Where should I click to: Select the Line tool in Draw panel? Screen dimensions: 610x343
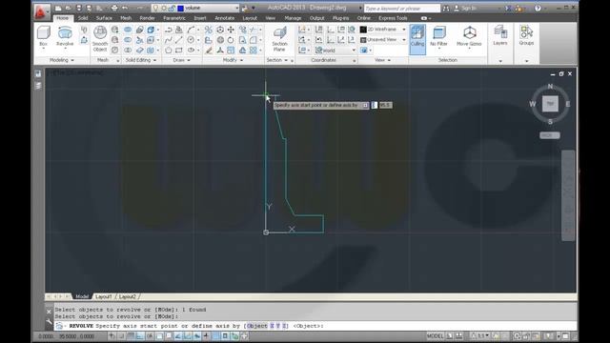[x=178, y=40]
